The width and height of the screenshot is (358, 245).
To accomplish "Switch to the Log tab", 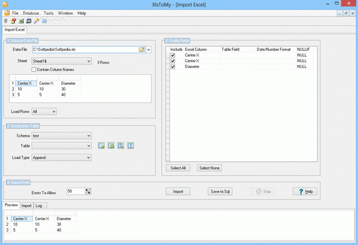I will tap(39, 206).
